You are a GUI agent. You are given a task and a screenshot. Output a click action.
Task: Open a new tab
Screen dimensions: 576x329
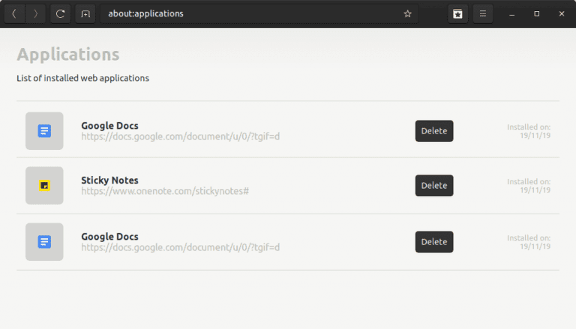click(85, 13)
